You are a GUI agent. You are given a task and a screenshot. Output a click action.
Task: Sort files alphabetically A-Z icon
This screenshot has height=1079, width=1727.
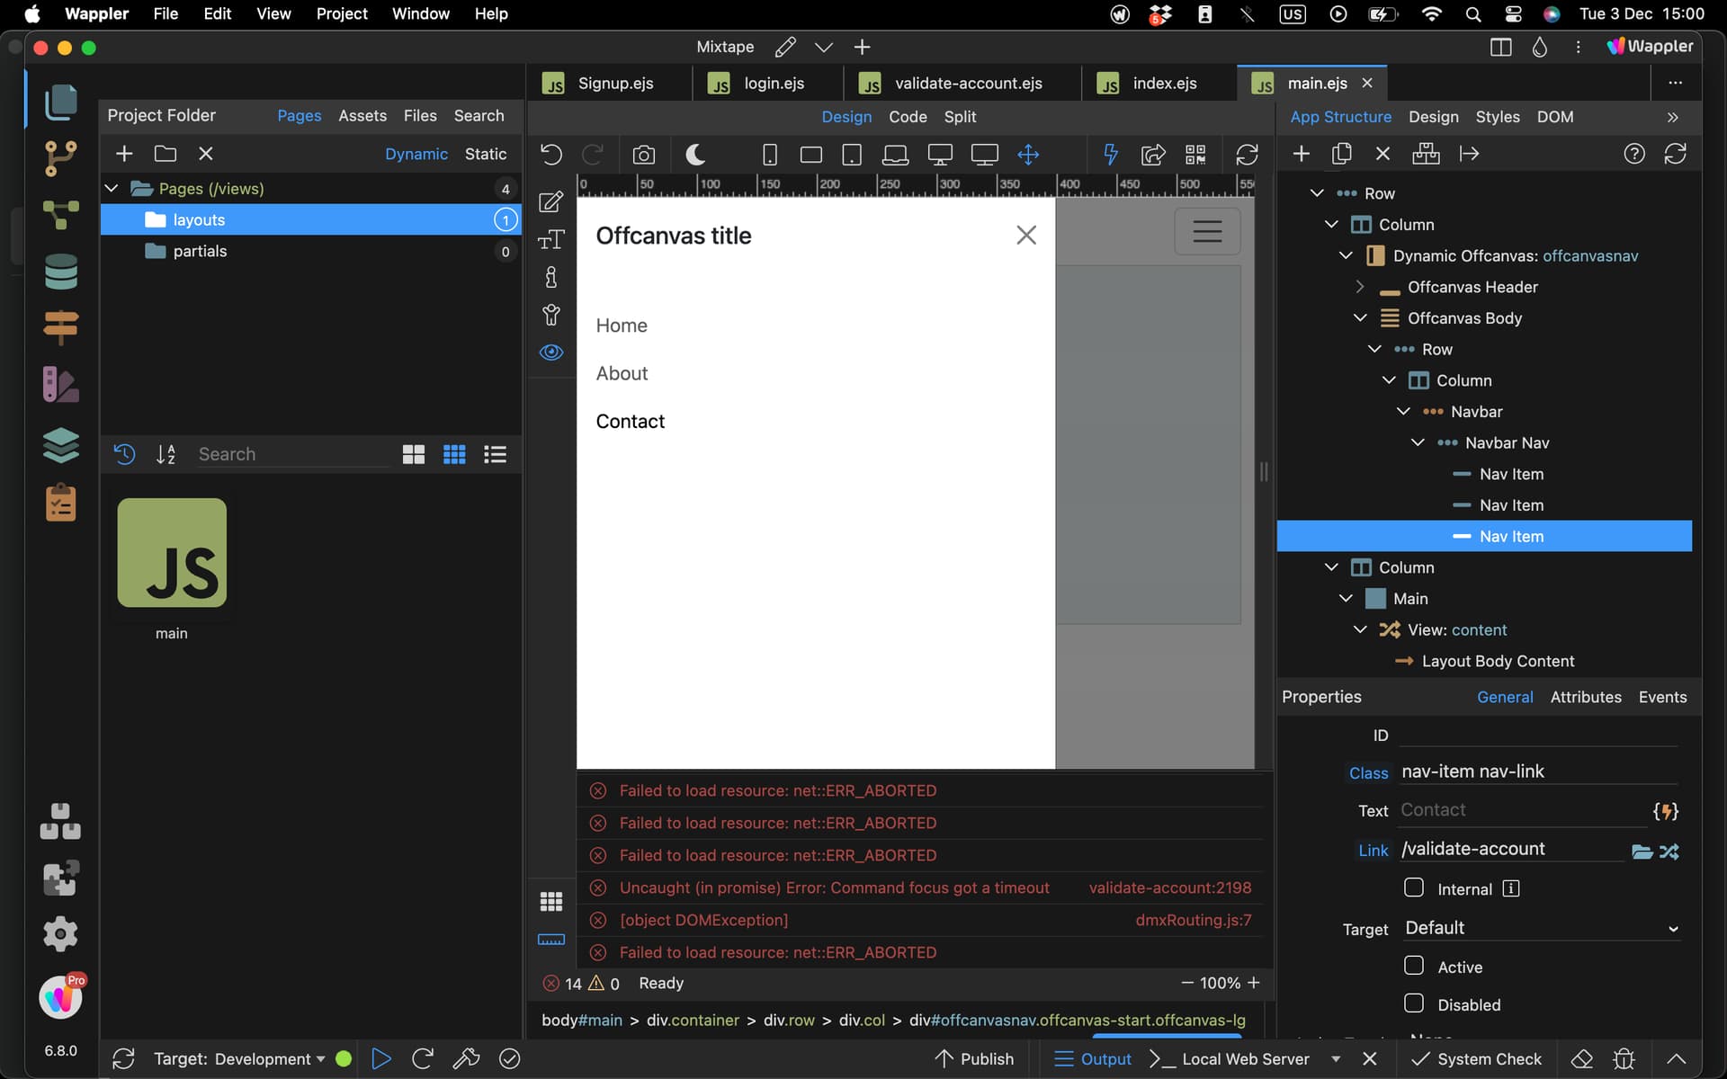166,454
